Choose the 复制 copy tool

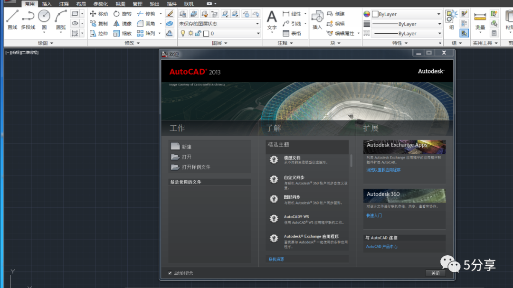(x=99, y=24)
